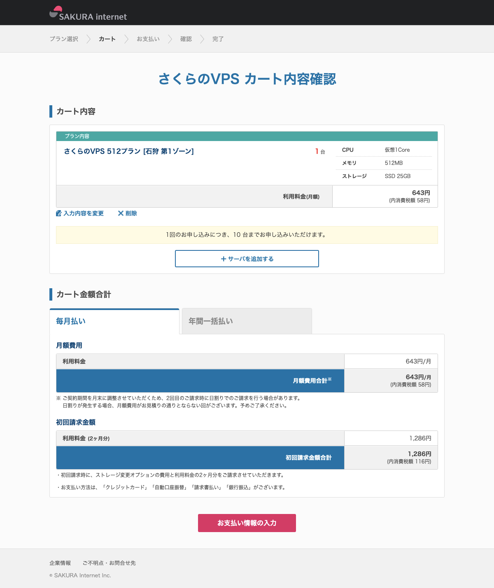Remove the plan via the 削除 link

pos(131,213)
